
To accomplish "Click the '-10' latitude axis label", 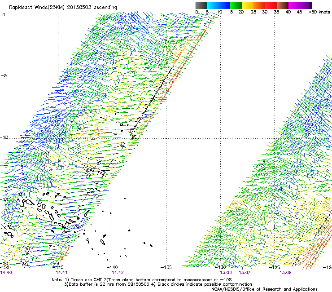I will pos(4,137).
